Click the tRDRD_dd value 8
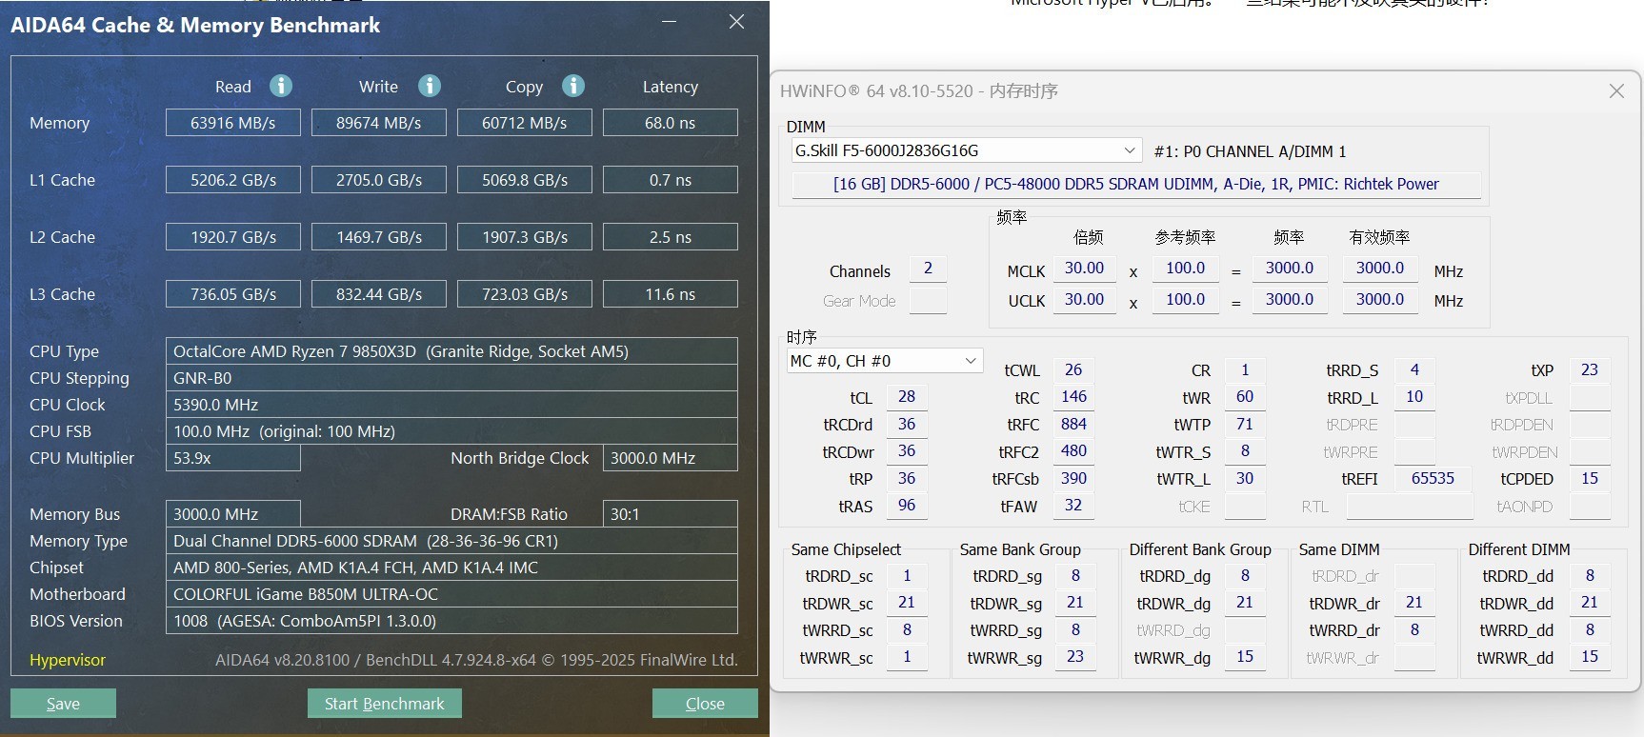Screen dimensions: 1644x737 coord(1590,576)
